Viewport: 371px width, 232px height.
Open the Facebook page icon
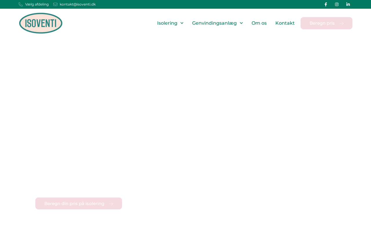[325, 4]
